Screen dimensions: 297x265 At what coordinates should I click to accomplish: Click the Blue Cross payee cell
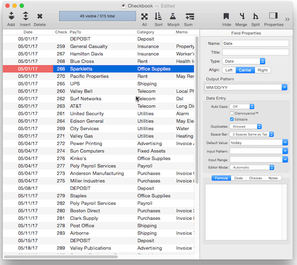tap(82, 61)
